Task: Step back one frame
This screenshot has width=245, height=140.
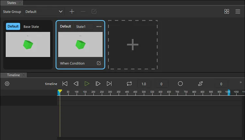Action: click(x=76, y=84)
